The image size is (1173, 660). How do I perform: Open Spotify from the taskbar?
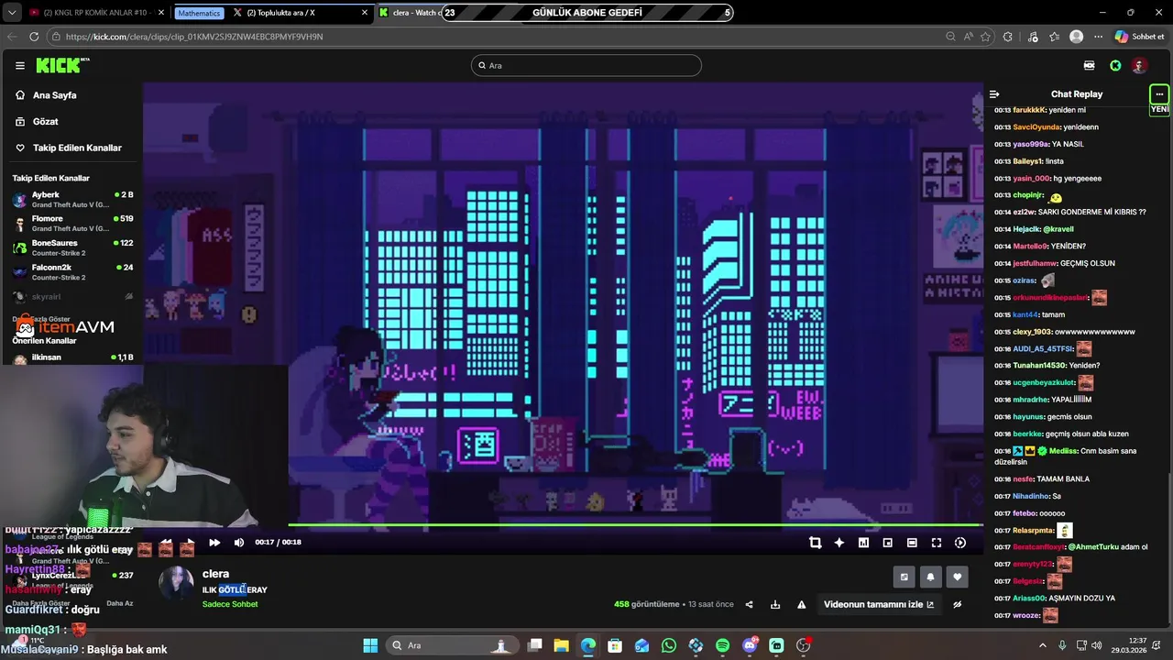click(x=722, y=645)
